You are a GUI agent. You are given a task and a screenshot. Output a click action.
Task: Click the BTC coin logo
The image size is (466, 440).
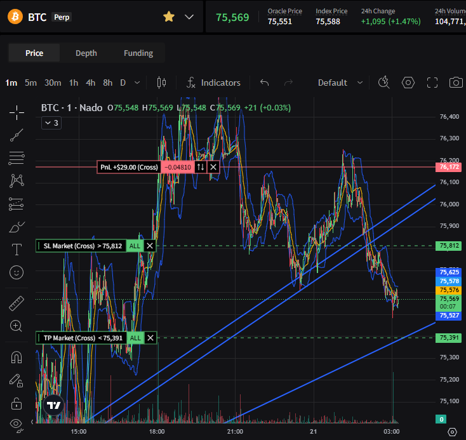click(x=15, y=17)
